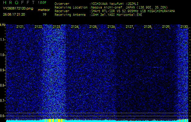Click the SMArt RTL-SDR V5 receiver value
191x122 pixels.
pyautogui.click(x=133, y=11)
